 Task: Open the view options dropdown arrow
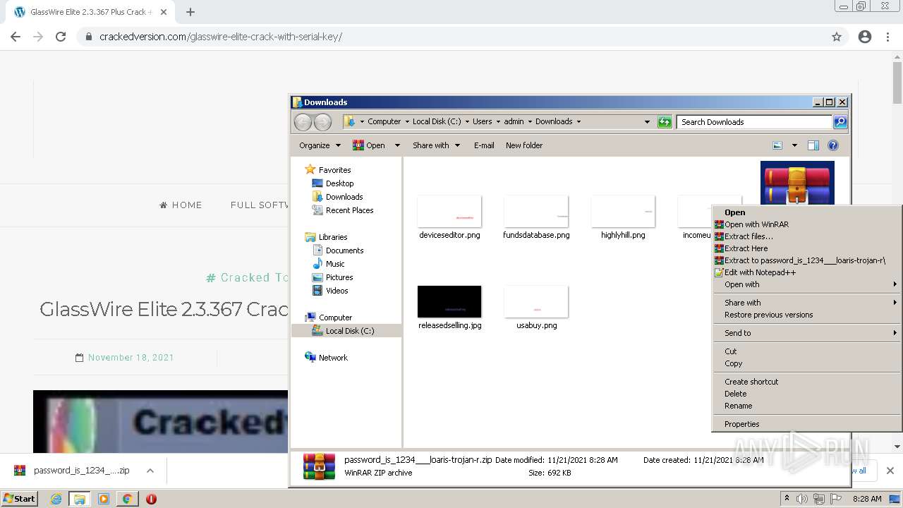pyautogui.click(x=794, y=145)
